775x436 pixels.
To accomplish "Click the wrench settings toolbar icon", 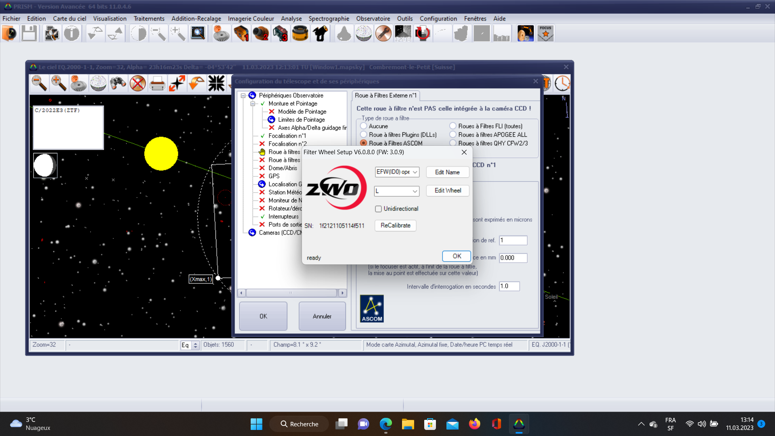I will click(x=383, y=34).
